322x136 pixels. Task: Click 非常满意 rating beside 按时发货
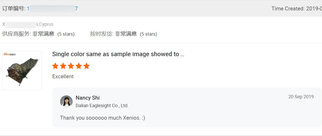point(126,34)
